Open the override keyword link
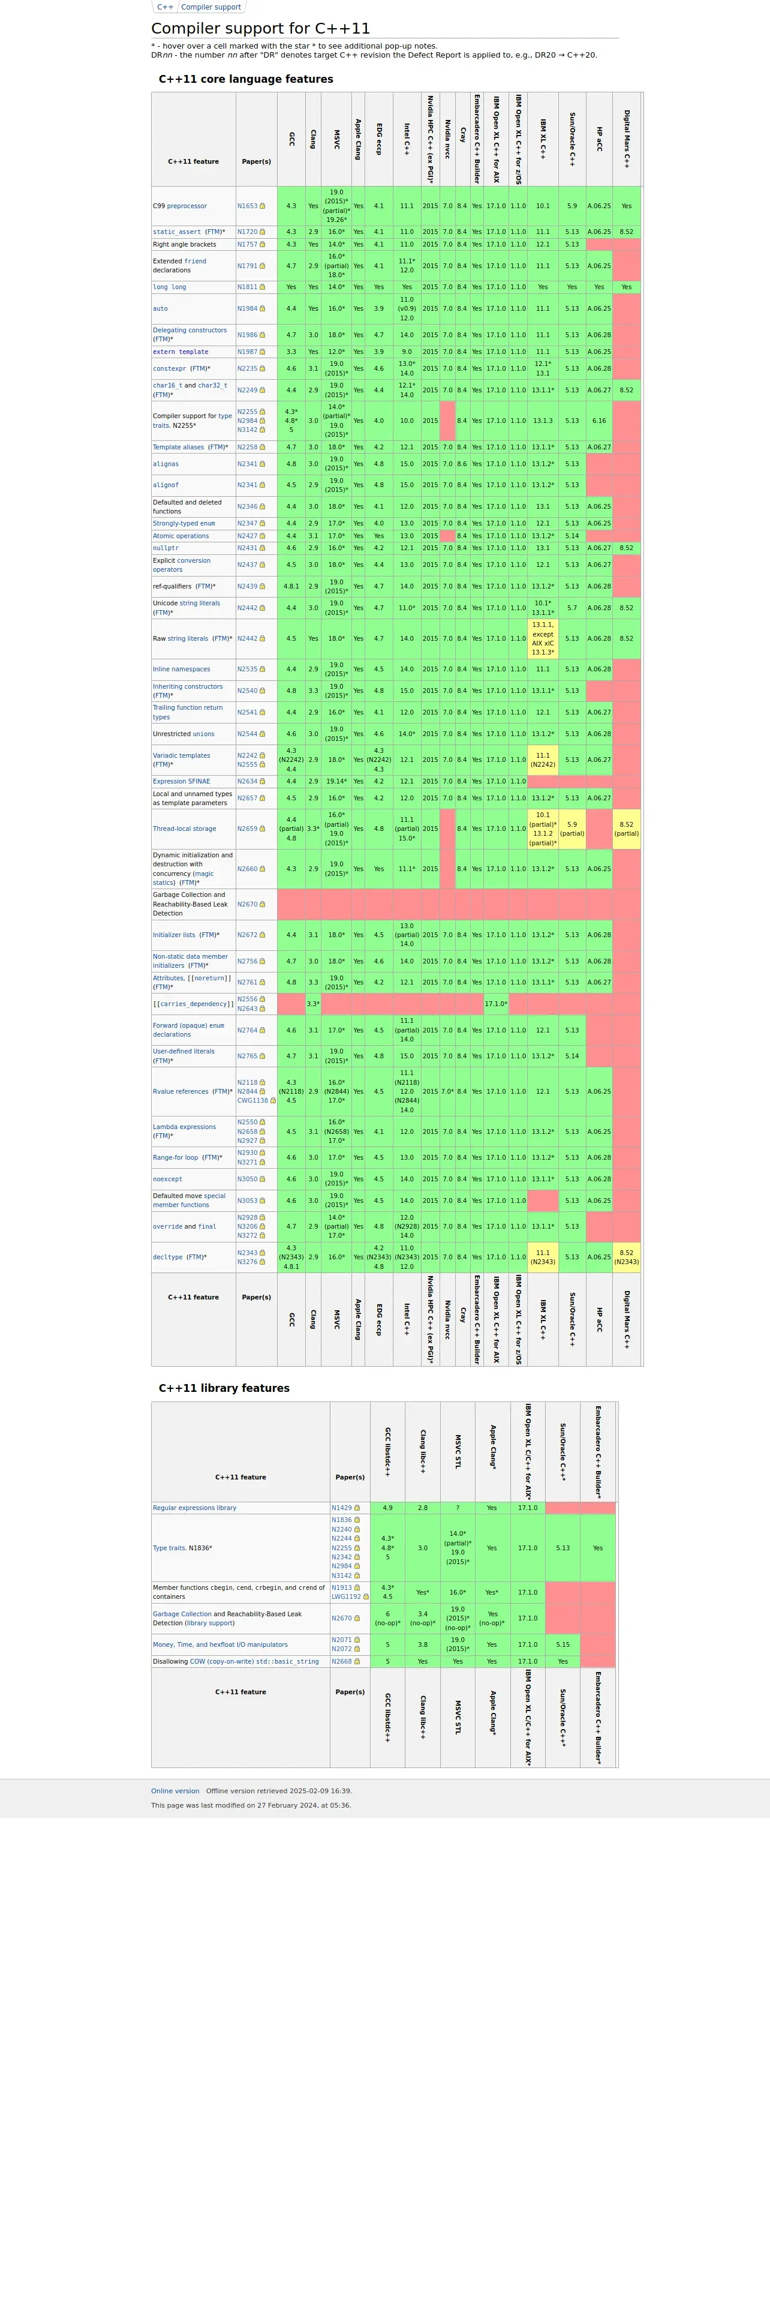Screen dimensions: 770x2311 (168, 1226)
